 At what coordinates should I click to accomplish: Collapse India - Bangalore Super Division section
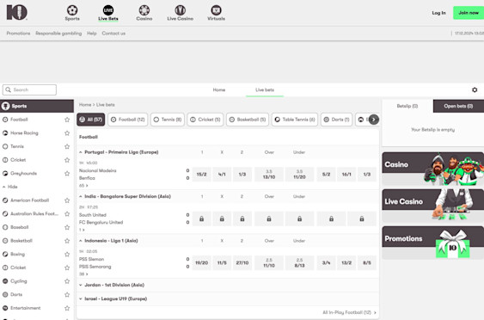point(81,196)
